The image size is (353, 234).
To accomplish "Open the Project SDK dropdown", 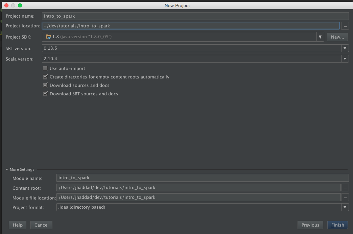I will coord(320,37).
